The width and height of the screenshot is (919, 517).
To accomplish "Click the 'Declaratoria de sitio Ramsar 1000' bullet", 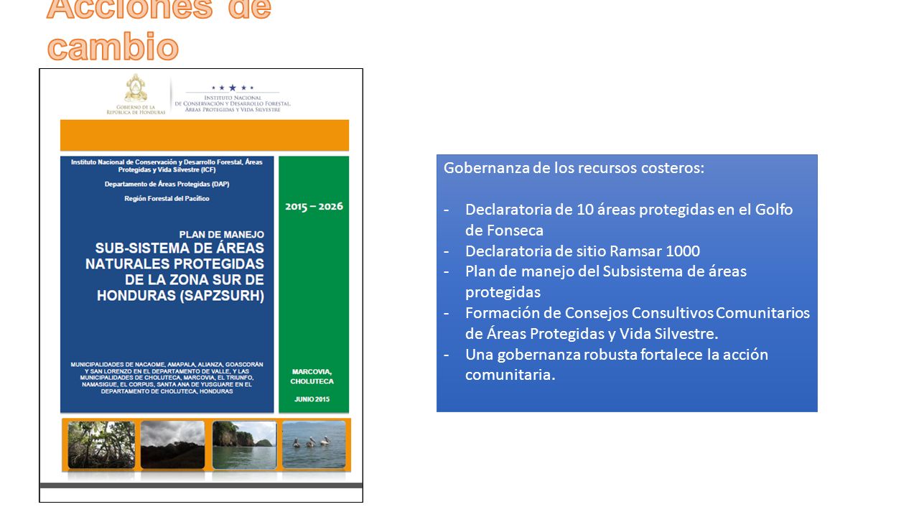I will tap(582, 251).
